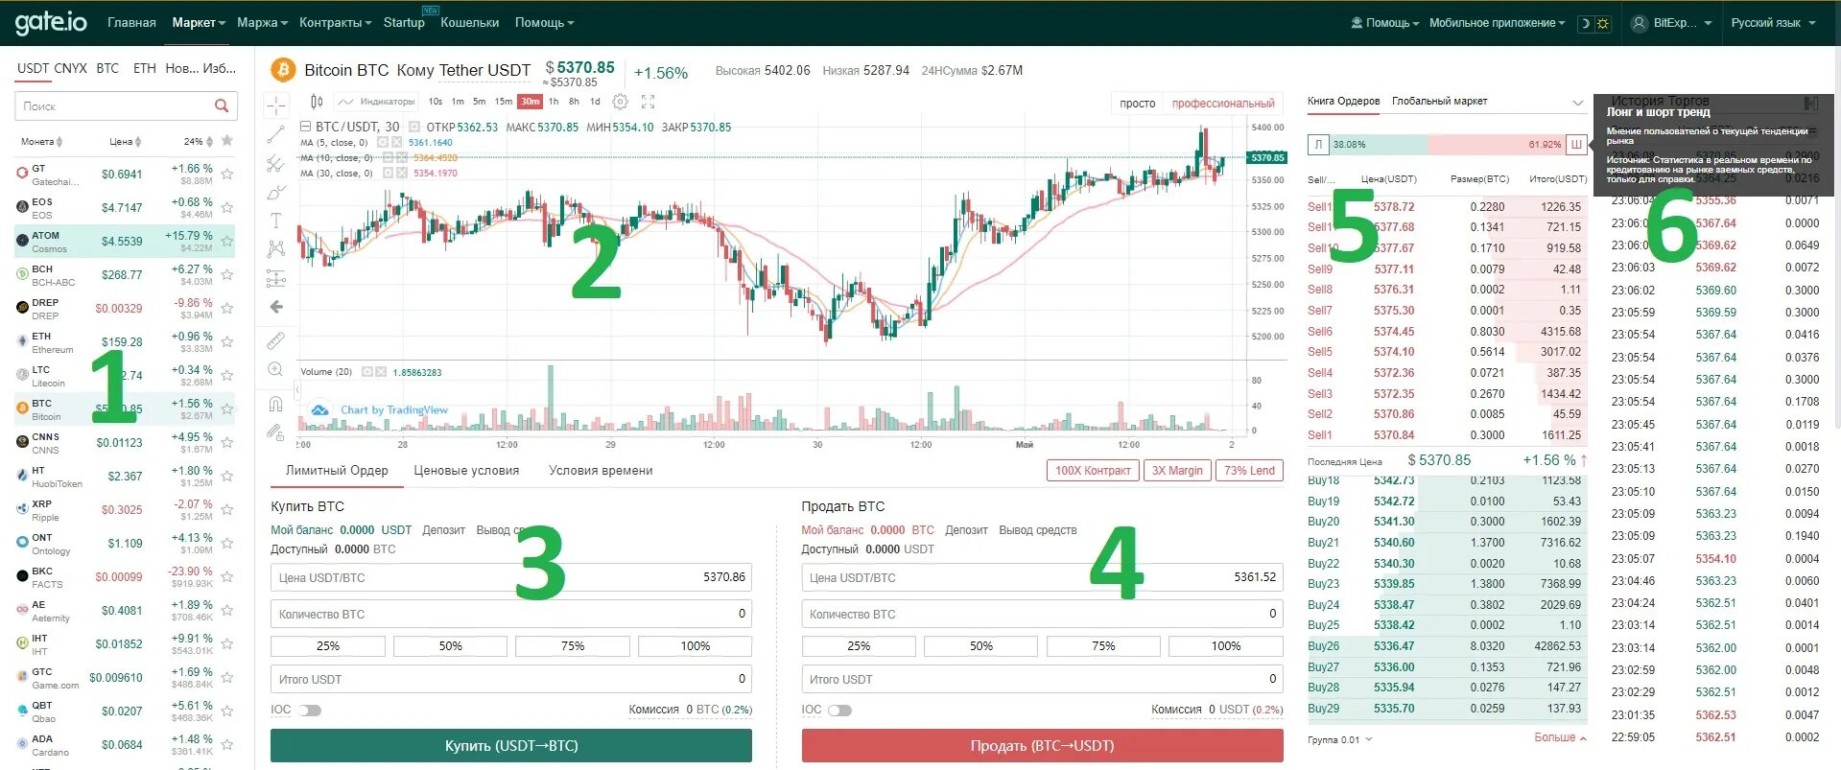Select the Ценовые условия tab
Viewport: 1841px width, 770px height.
tap(466, 471)
